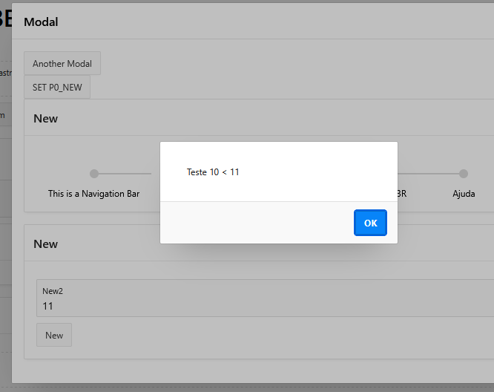
Task: Click the Modal dialog title
Action: point(41,22)
